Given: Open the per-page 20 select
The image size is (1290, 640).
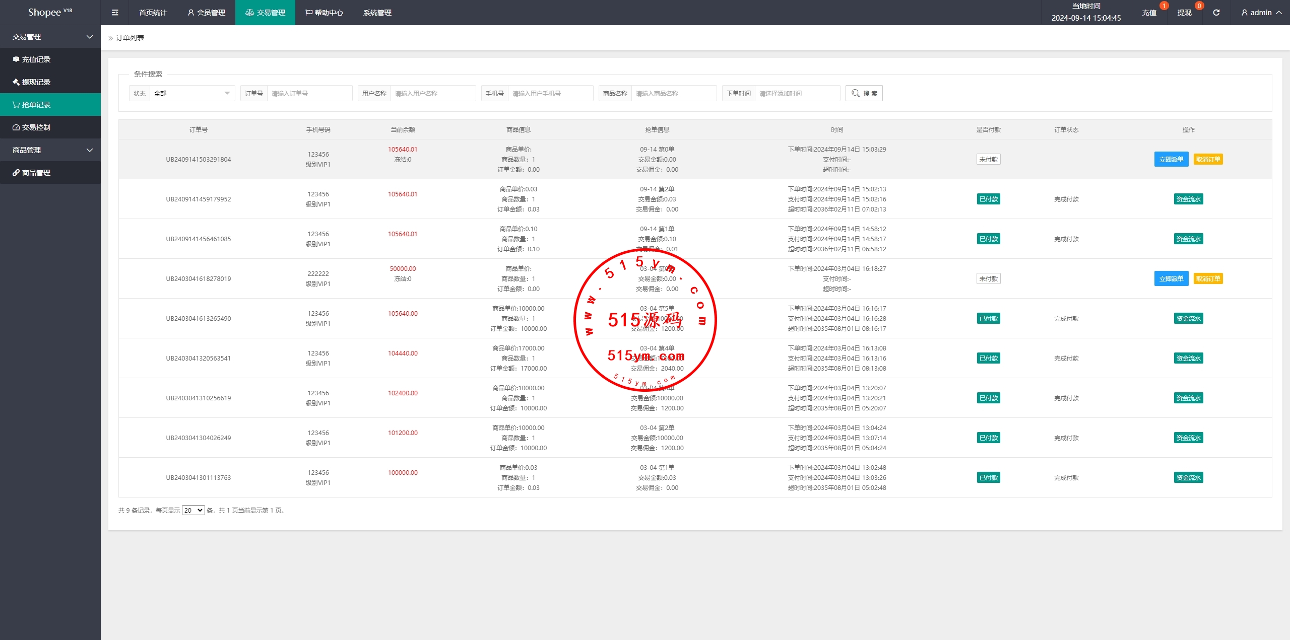Looking at the screenshot, I should (193, 510).
